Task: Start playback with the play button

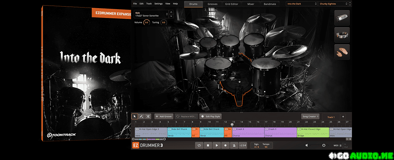Action: click(x=217, y=145)
